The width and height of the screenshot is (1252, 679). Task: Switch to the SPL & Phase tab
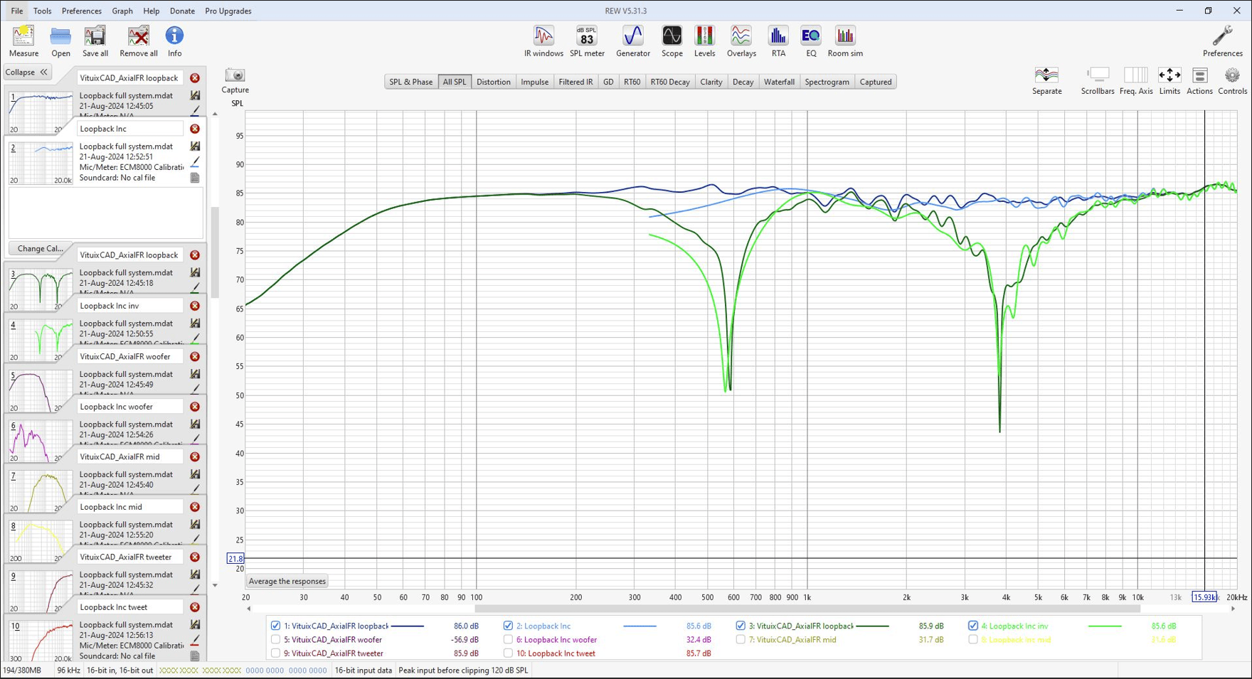pyautogui.click(x=410, y=82)
